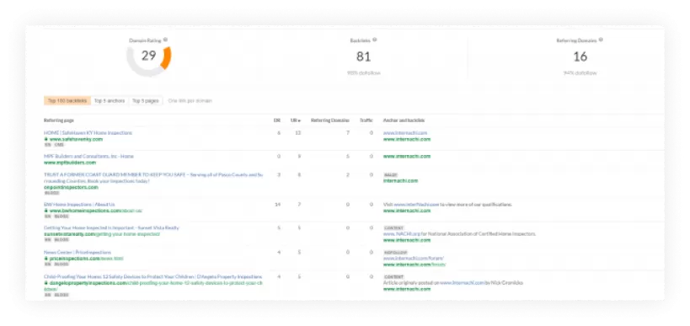
Task: Open the dangelopropertyinspections.com URL
Action: click(153, 286)
